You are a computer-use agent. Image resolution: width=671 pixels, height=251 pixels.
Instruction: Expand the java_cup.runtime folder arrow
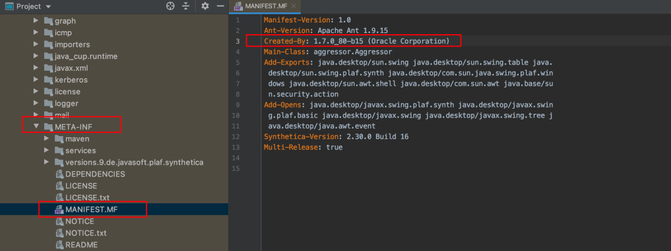(36, 56)
